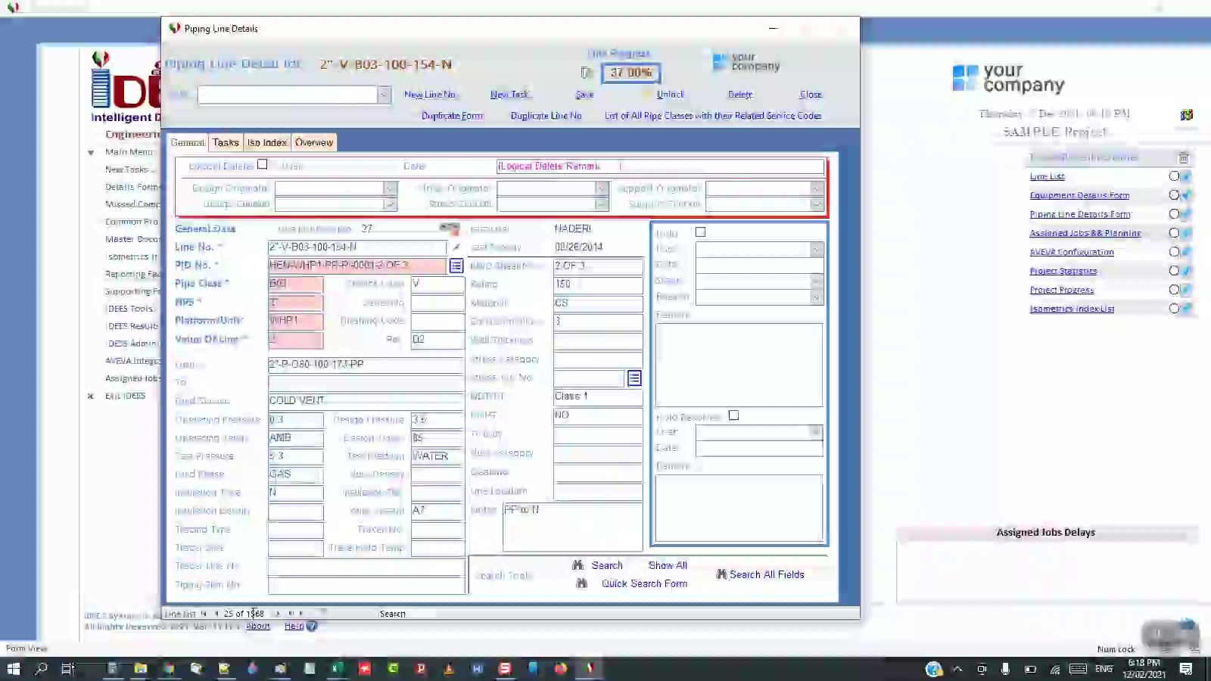
Task: Jump to the last record
Action: (291, 614)
